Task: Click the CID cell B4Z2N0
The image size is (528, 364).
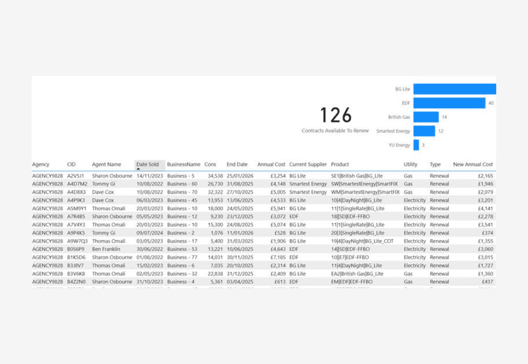Action: [77, 282]
